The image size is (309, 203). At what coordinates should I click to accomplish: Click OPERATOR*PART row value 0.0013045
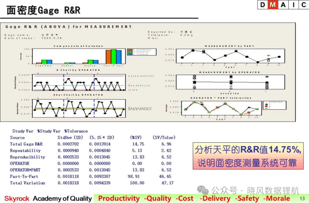tap(100, 170)
